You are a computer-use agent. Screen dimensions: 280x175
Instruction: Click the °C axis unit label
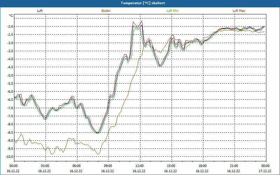[11, 16]
